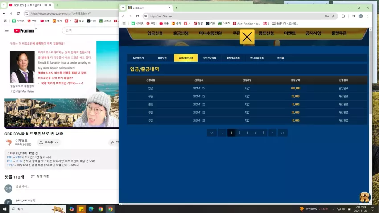Switch to 출석체크목록 tab
Image resolution: width=379 pixels, height=213 pixels.
(233, 58)
